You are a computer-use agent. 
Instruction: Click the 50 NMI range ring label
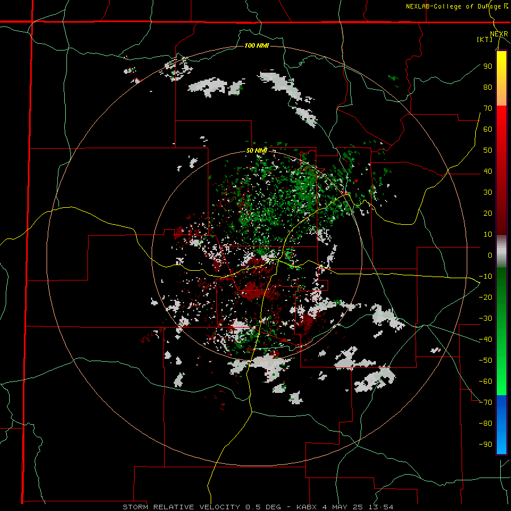tap(257, 150)
